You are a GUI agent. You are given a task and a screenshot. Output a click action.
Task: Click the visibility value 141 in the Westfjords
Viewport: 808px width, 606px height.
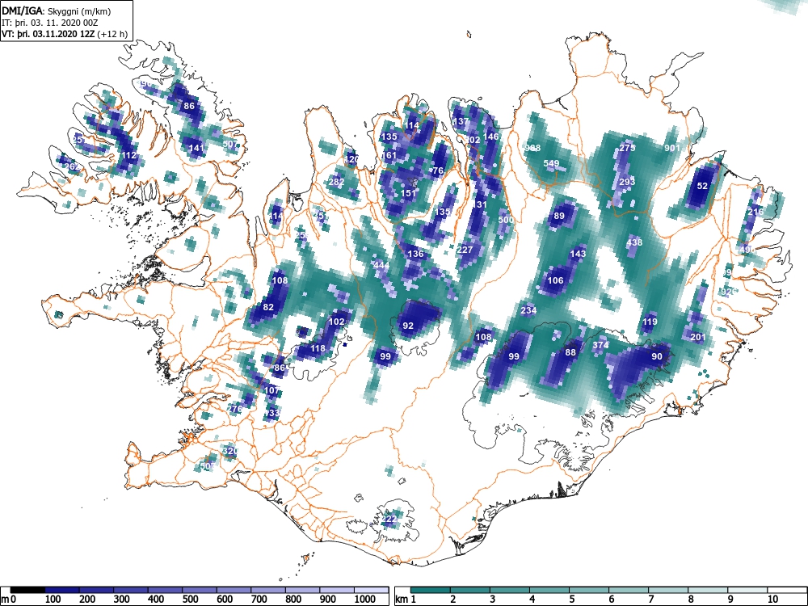(197, 148)
